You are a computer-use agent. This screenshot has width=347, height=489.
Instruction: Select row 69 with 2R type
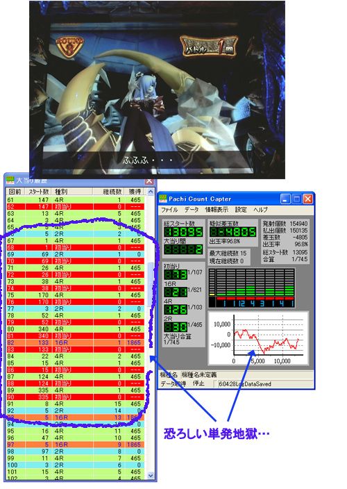pyautogui.click(x=76, y=254)
